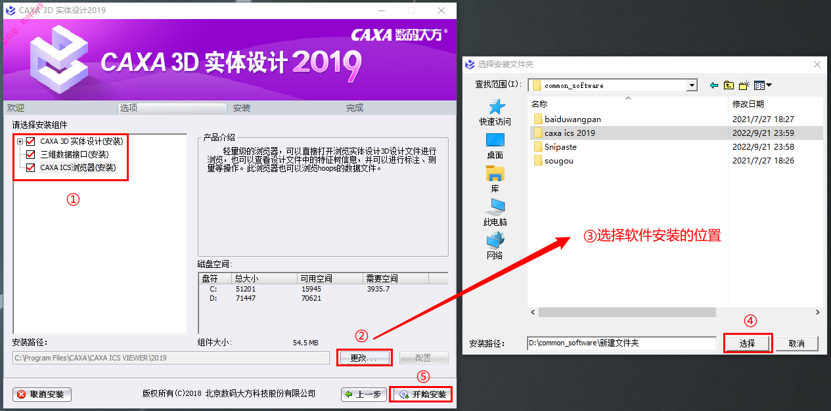Image resolution: width=831 pixels, height=411 pixels.
Task: Open the view menu icon
Action: tap(763, 85)
